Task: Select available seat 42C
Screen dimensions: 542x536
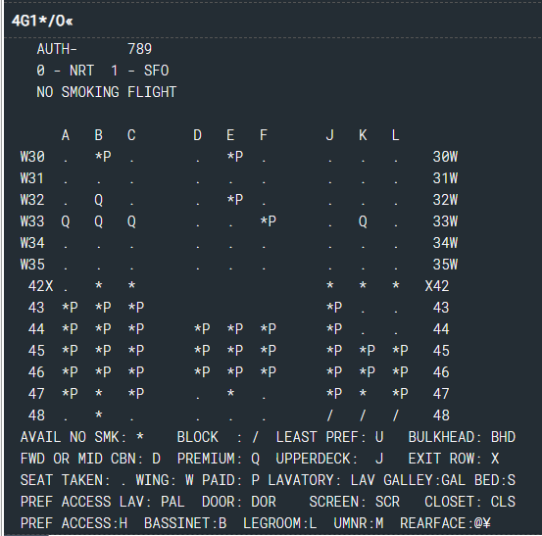Action: (x=131, y=286)
